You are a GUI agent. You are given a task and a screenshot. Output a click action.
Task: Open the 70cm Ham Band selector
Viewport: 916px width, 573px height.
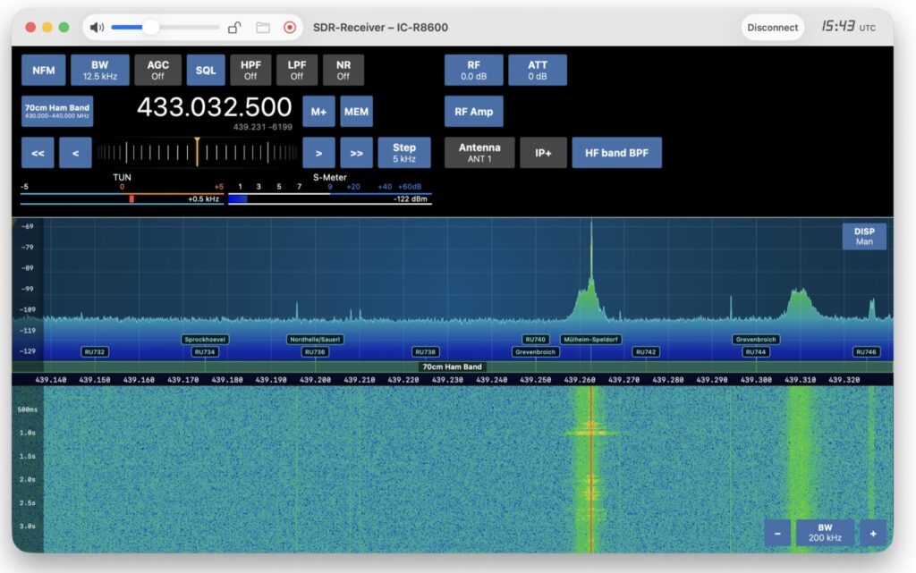57,112
